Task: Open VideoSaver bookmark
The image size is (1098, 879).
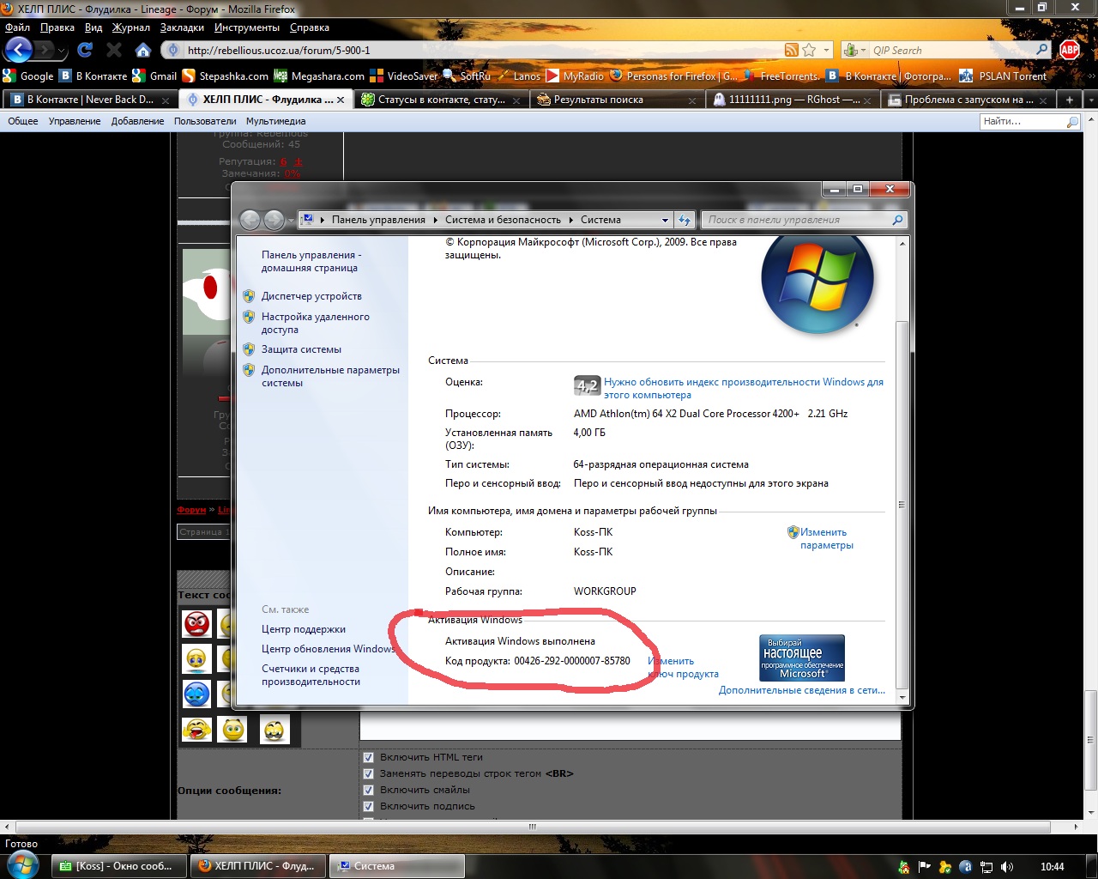Action: (404, 76)
